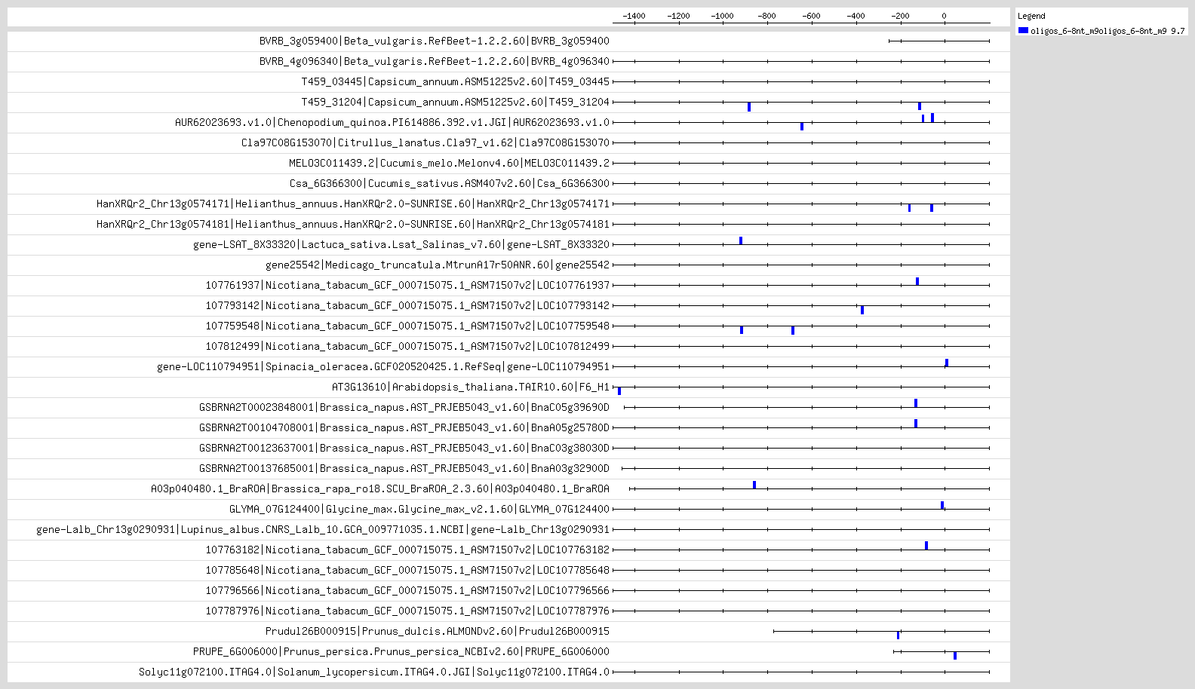
Task: Select the GSBRNA2T00123637001 Brassica_napus row label
Action: coord(404,448)
